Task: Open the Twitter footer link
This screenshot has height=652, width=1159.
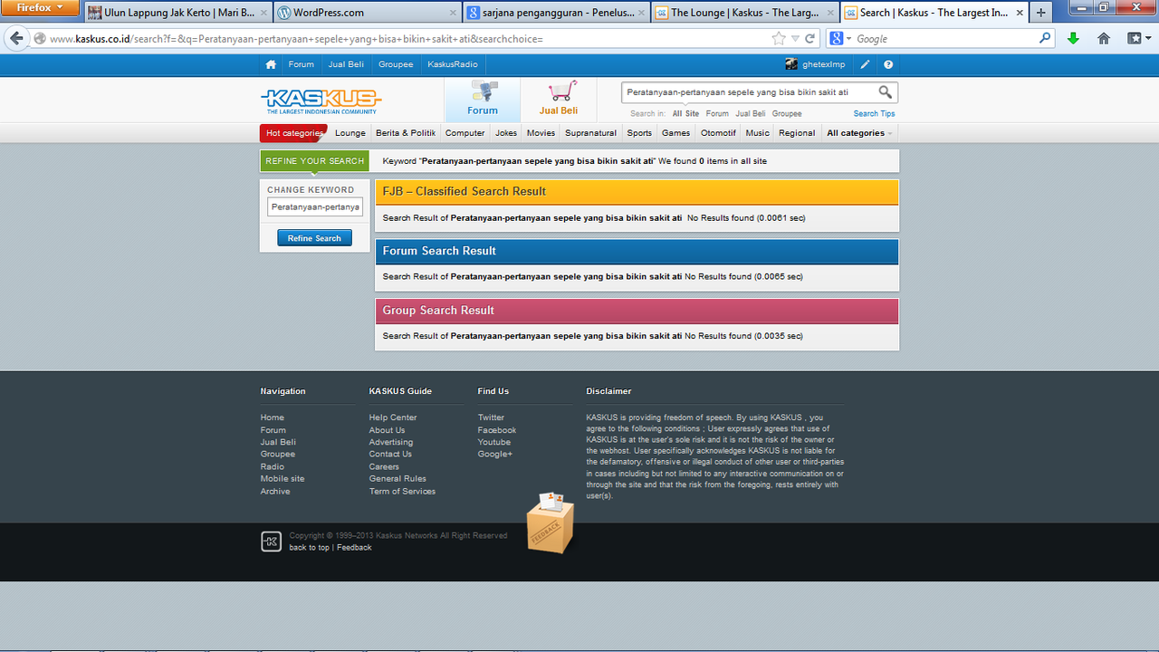Action: coord(491,417)
